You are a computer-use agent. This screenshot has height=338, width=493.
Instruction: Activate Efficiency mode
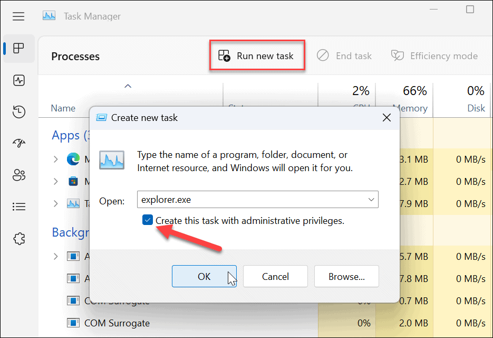click(434, 55)
